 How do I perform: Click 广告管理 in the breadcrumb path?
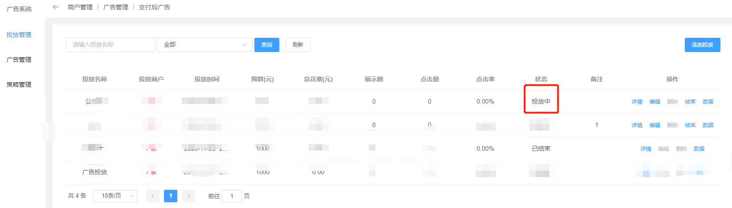point(116,7)
